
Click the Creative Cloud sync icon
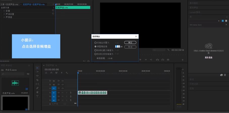[x=221, y=75]
